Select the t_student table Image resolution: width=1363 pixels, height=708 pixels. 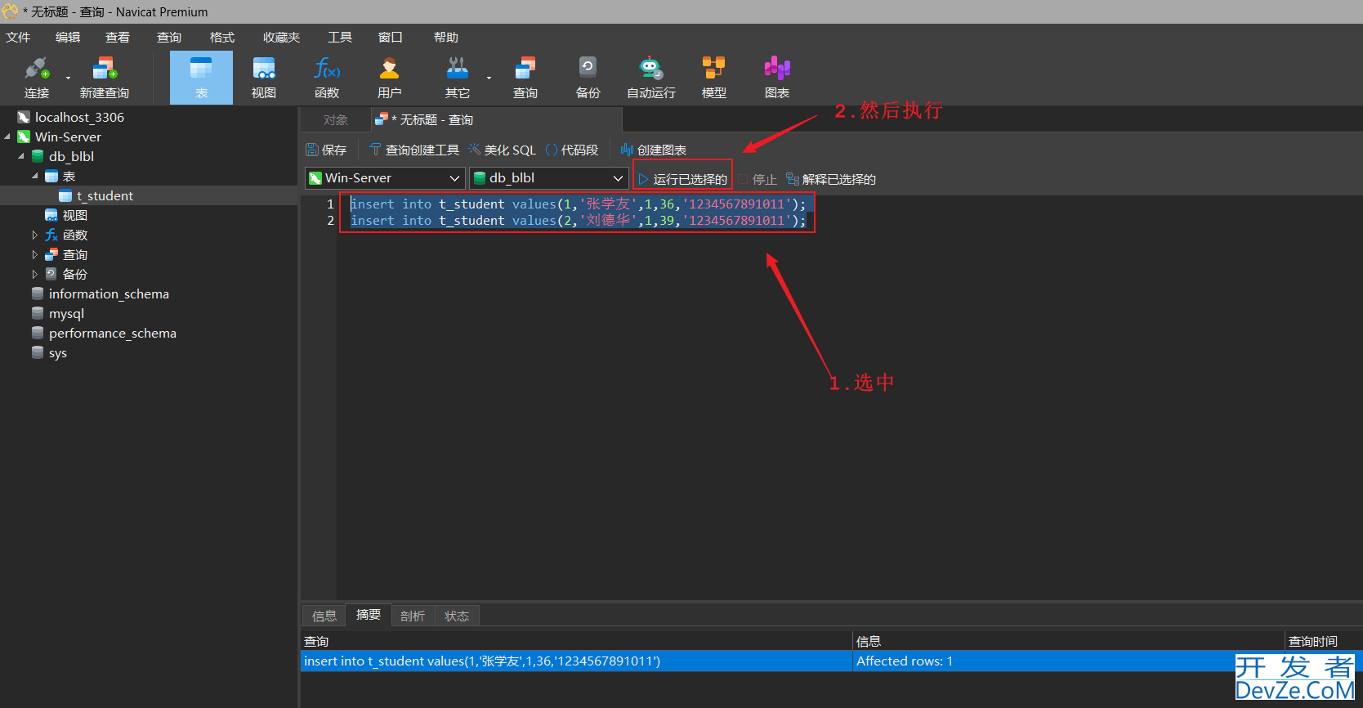click(x=105, y=195)
